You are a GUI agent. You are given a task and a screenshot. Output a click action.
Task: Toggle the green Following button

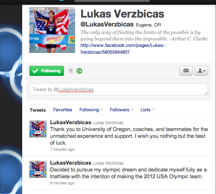click(46, 71)
